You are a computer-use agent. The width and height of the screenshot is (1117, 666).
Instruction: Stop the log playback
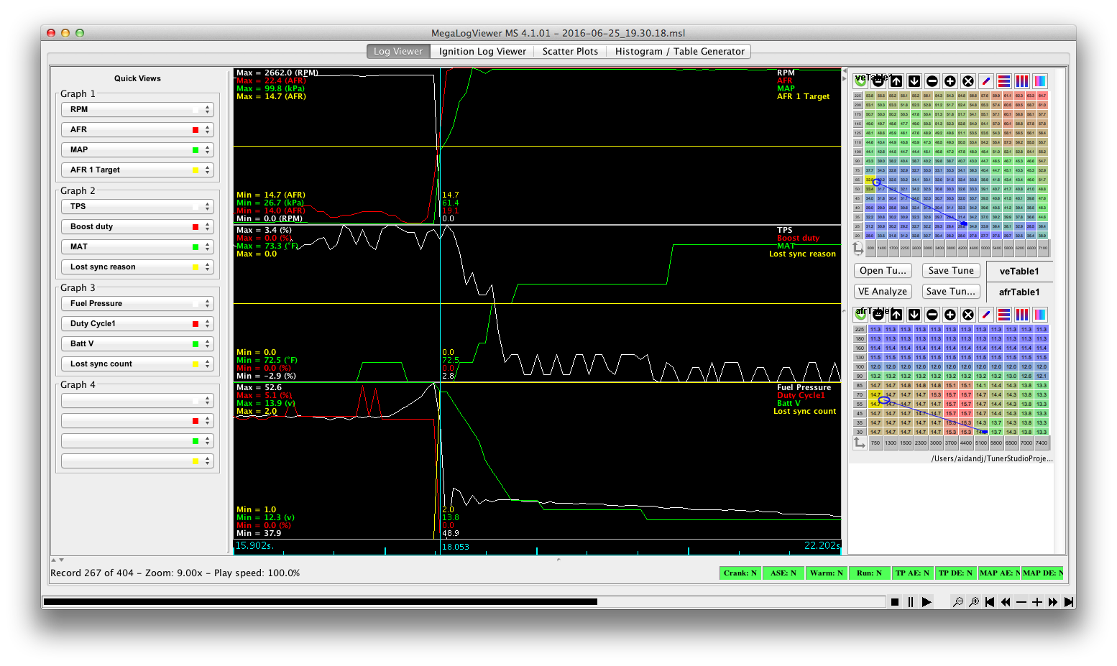[895, 602]
